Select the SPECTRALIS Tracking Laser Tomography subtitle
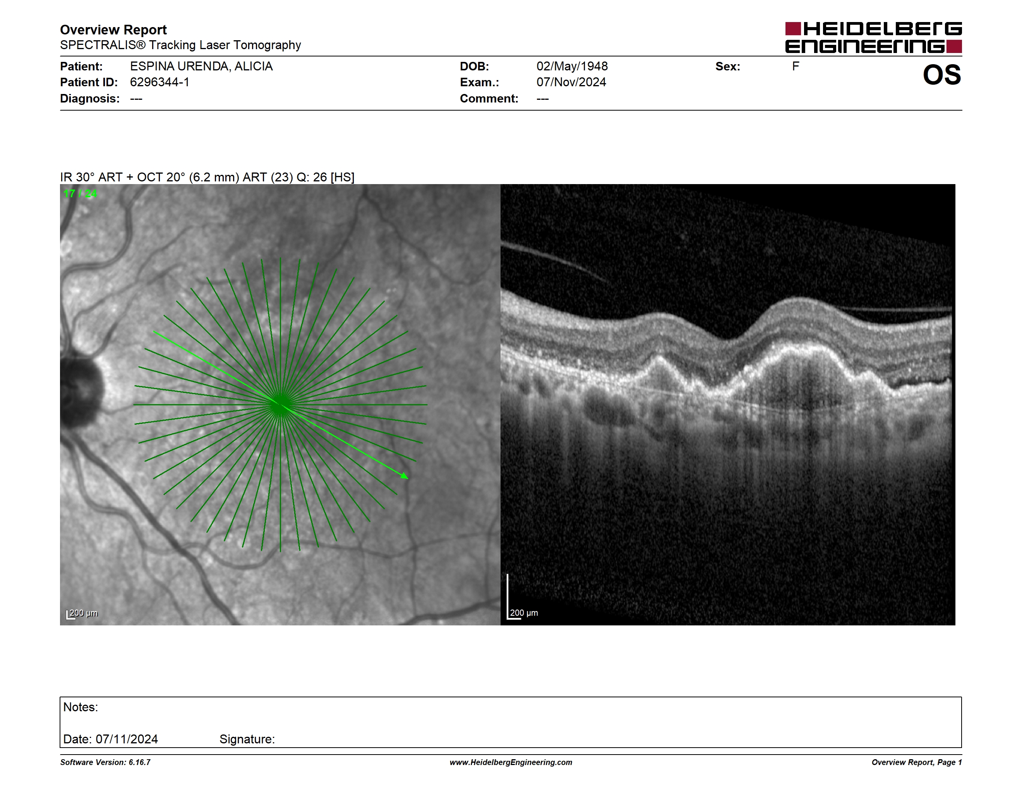 [x=180, y=45]
